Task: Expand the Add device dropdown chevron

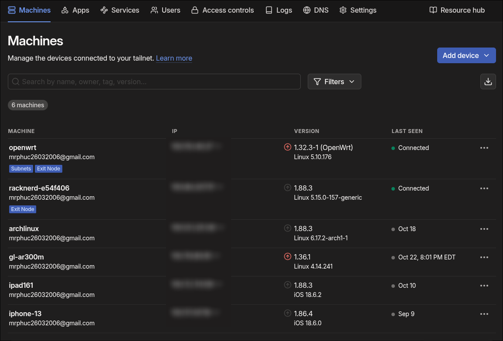Action: pyautogui.click(x=486, y=55)
